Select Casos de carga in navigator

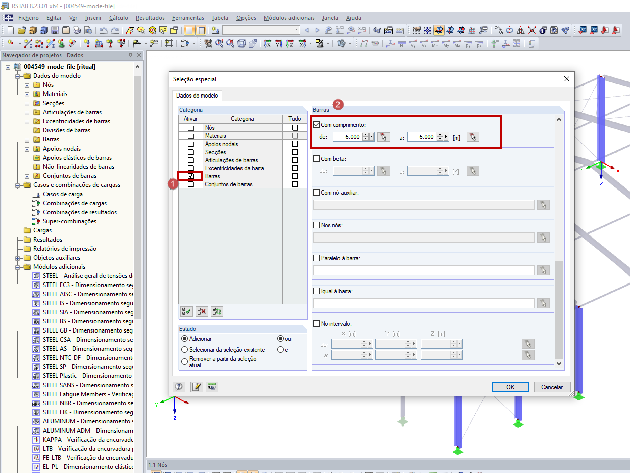[63, 194]
